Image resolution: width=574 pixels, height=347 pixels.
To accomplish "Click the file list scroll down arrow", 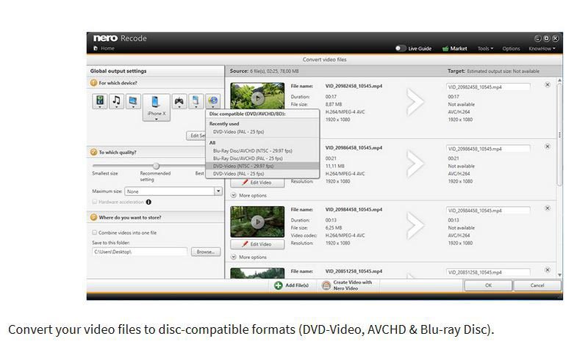I will [x=559, y=275].
